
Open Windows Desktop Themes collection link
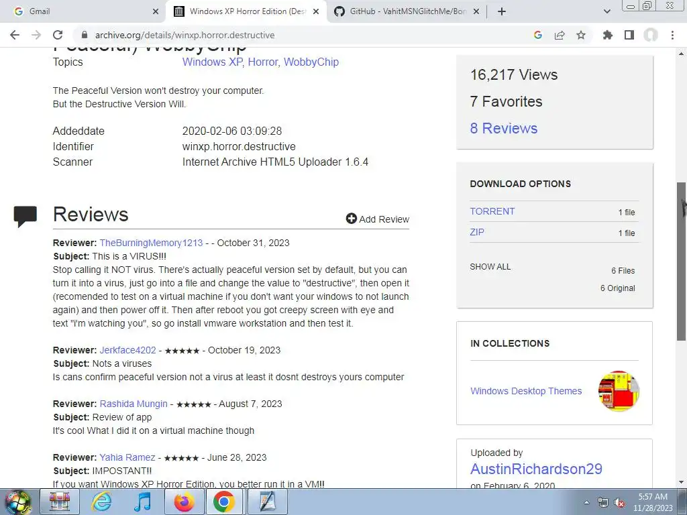pyautogui.click(x=526, y=391)
